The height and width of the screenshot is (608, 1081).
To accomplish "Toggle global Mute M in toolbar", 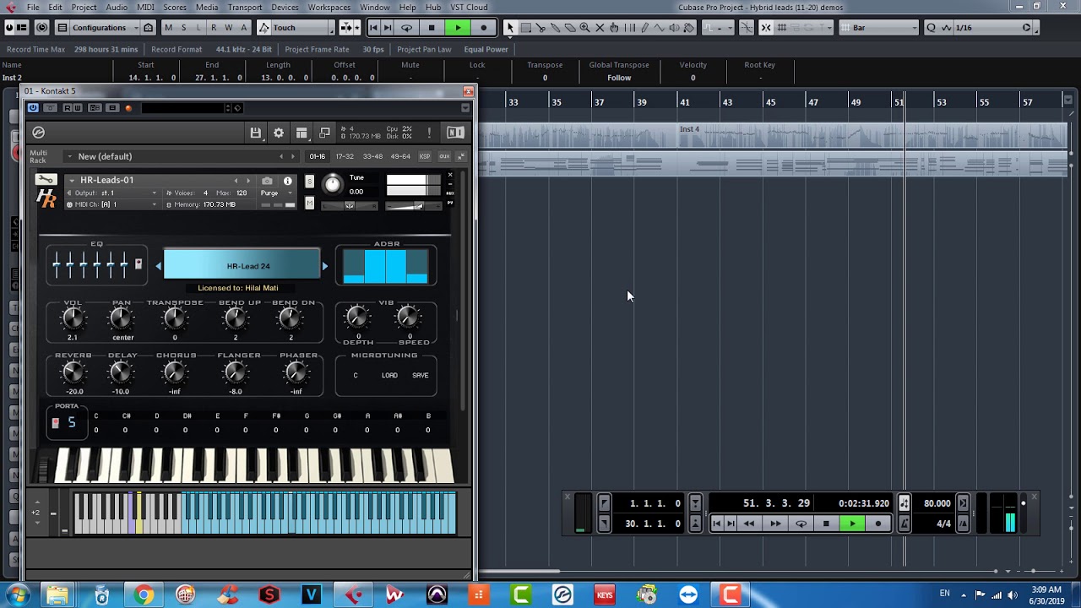I will (x=168, y=28).
